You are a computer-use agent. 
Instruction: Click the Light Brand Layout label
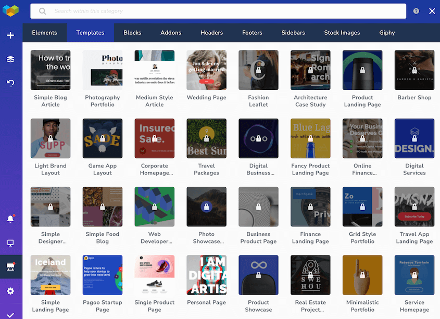[x=51, y=169]
